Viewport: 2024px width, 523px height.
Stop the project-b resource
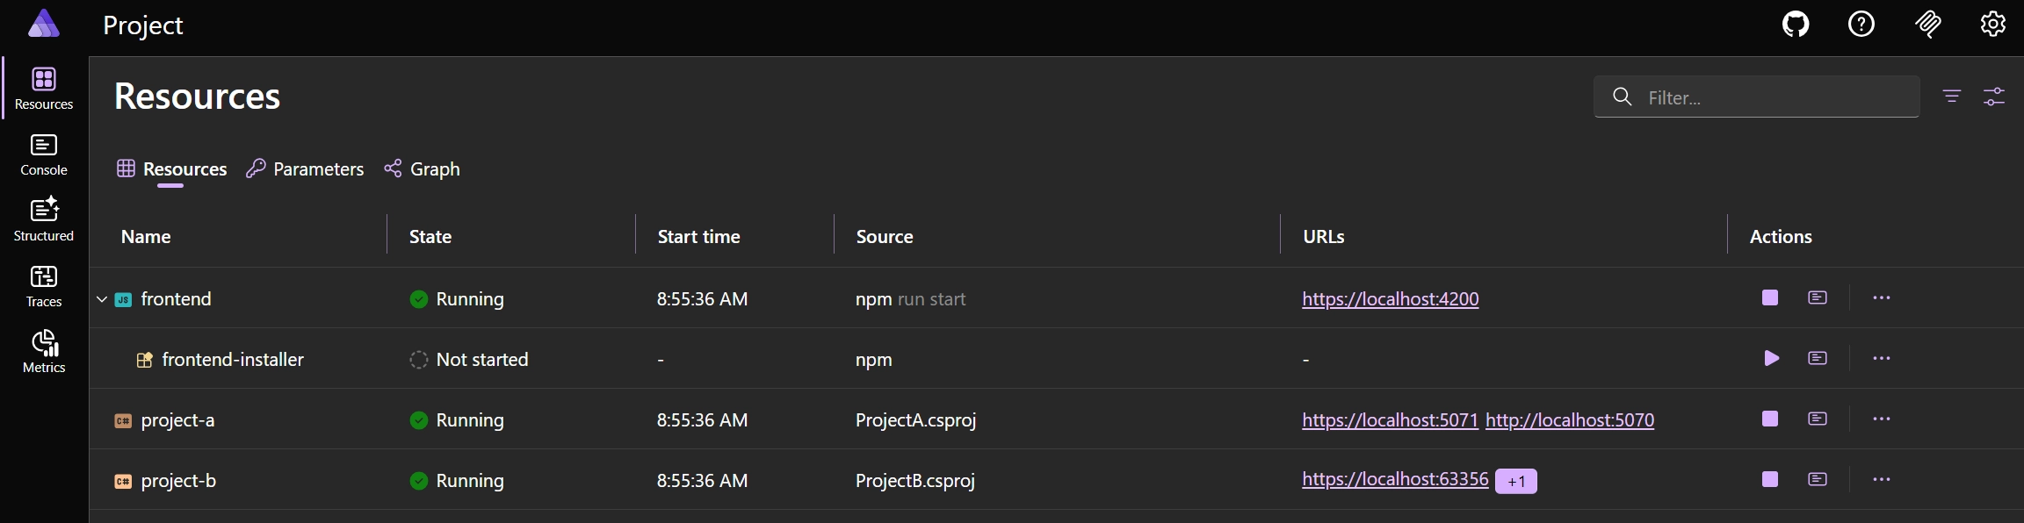pyautogui.click(x=1770, y=480)
